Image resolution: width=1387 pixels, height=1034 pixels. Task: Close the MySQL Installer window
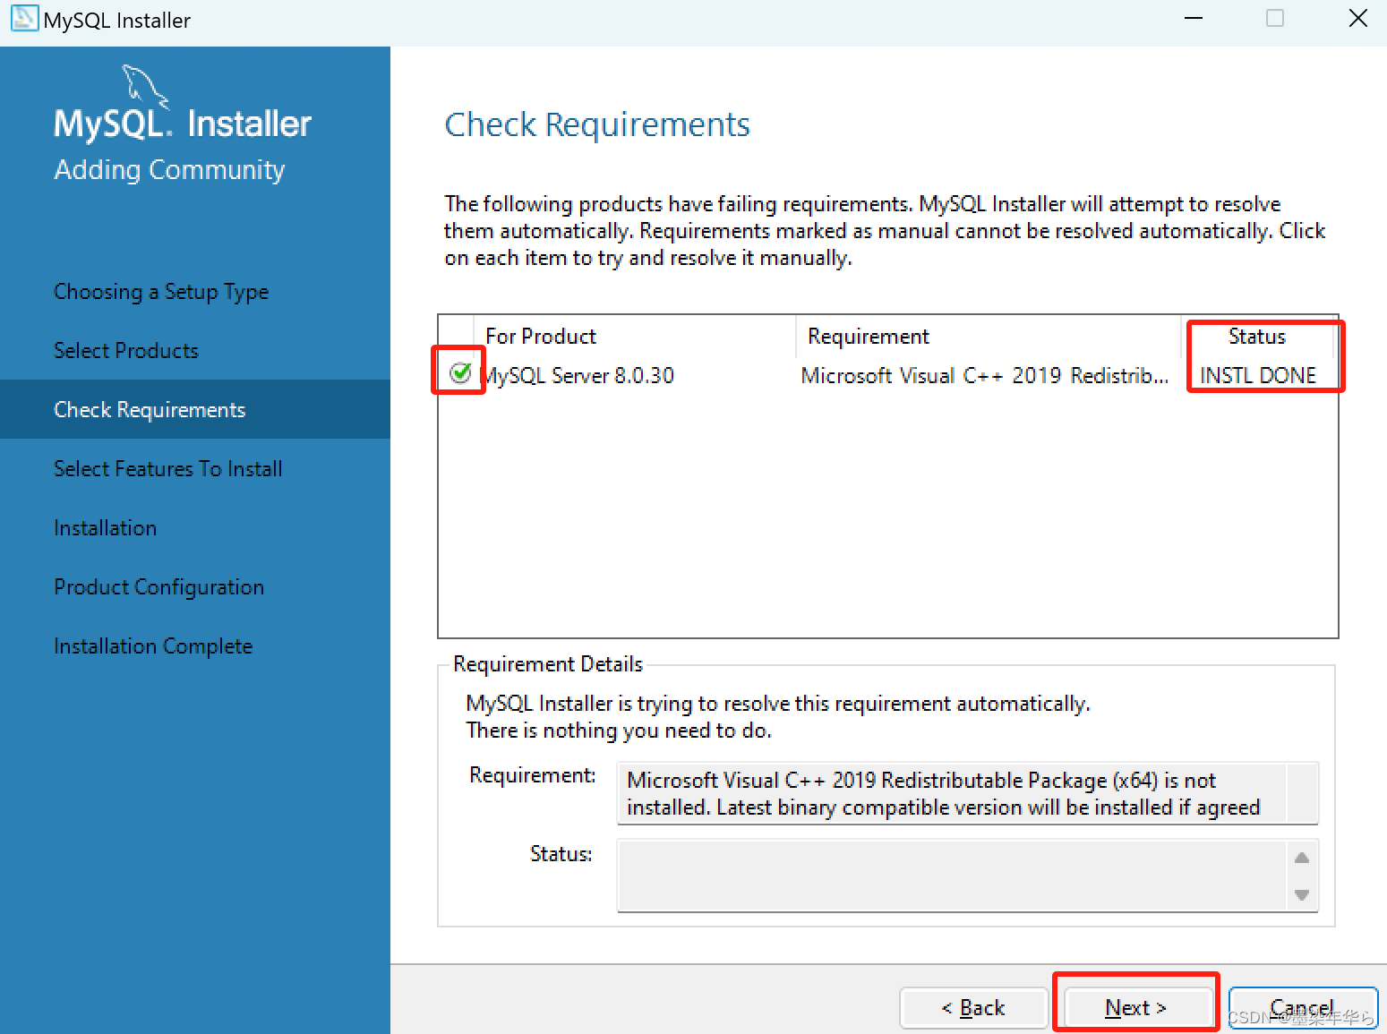pos(1358,19)
